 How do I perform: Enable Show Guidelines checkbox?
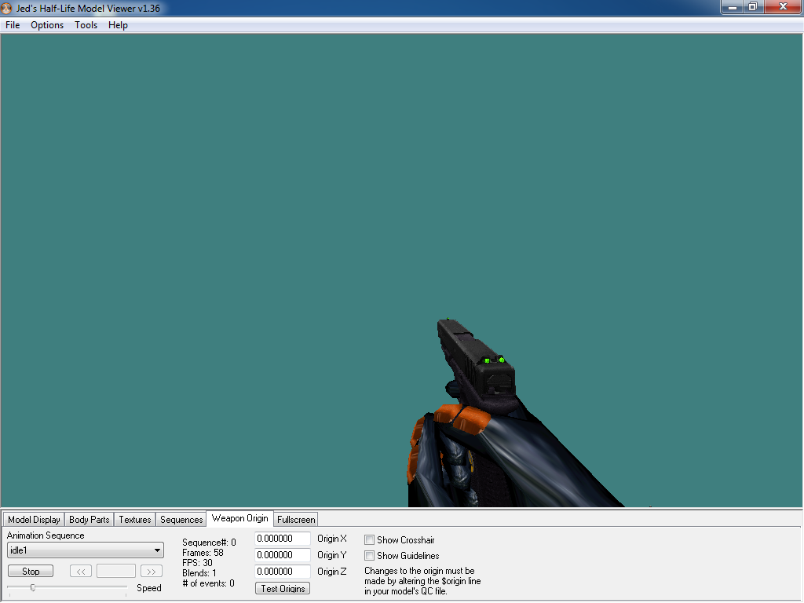tap(369, 555)
